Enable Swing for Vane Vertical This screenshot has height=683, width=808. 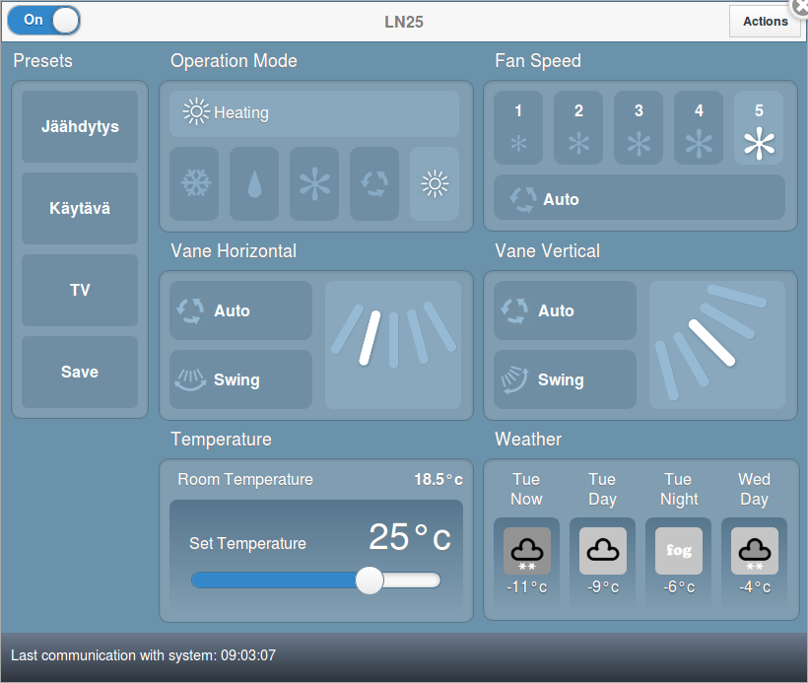tap(564, 379)
